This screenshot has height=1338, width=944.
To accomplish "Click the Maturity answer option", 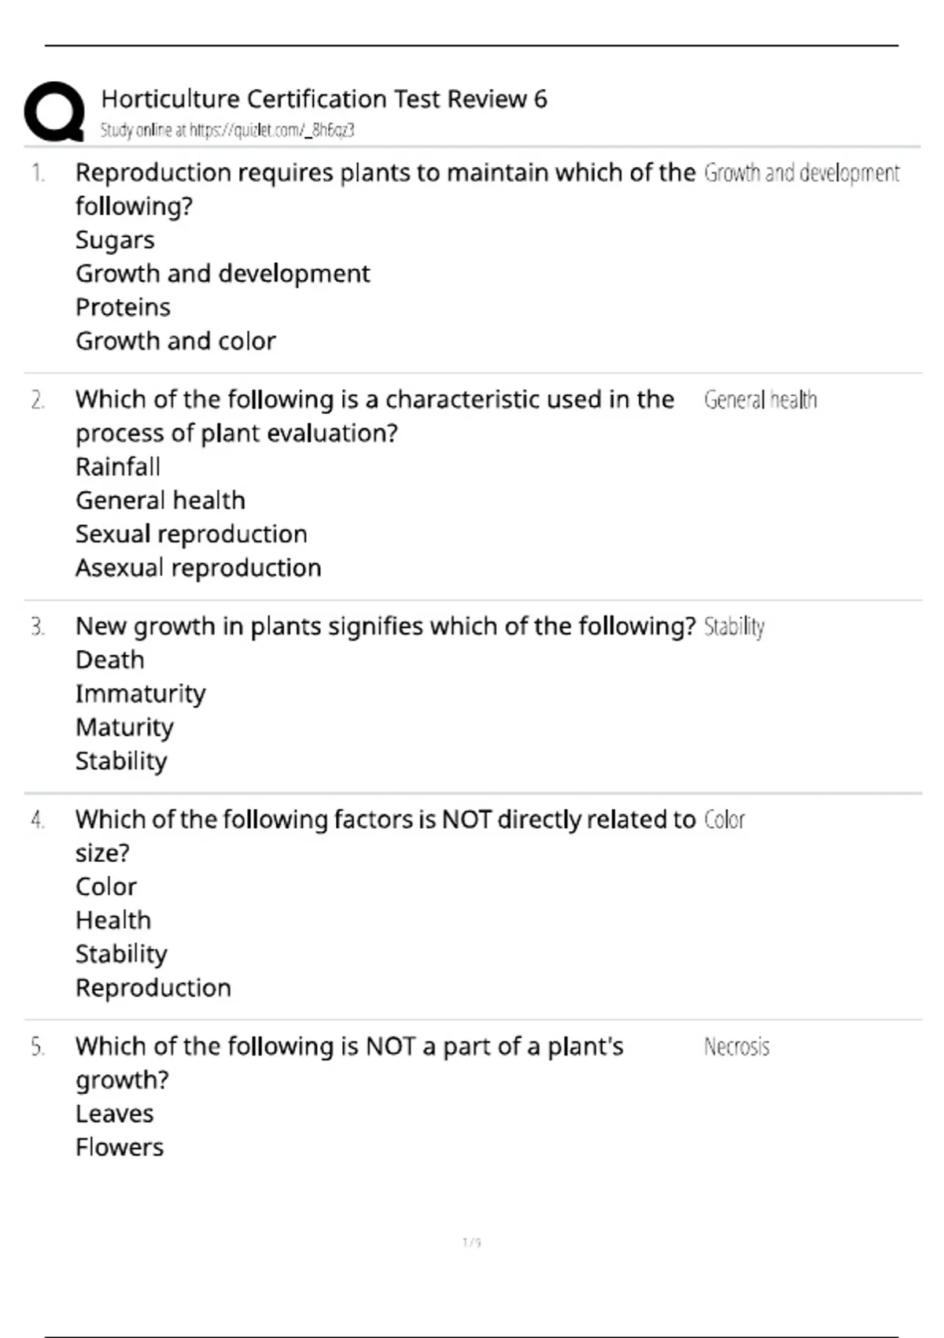I will point(124,728).
